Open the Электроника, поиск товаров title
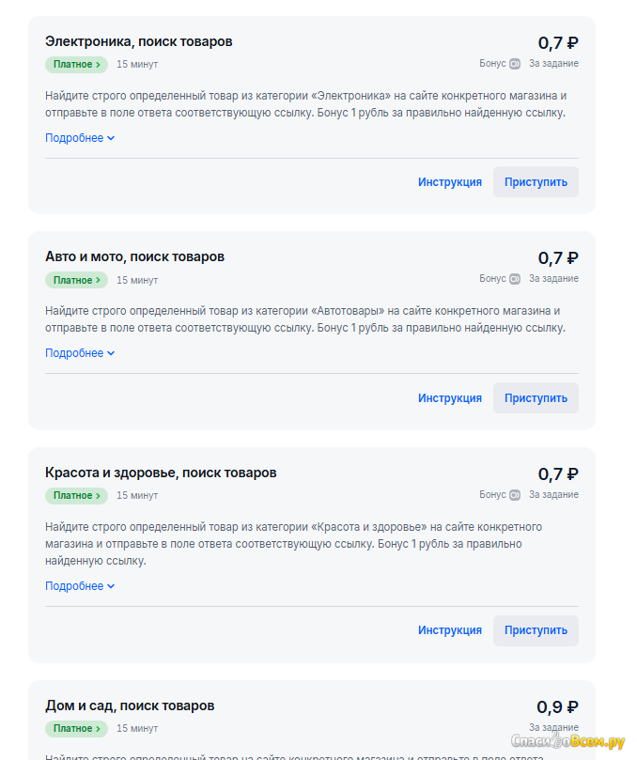Image resolution: width=637 pixels, height=760 pixels. pyautogui.click(x=139, y=41)
